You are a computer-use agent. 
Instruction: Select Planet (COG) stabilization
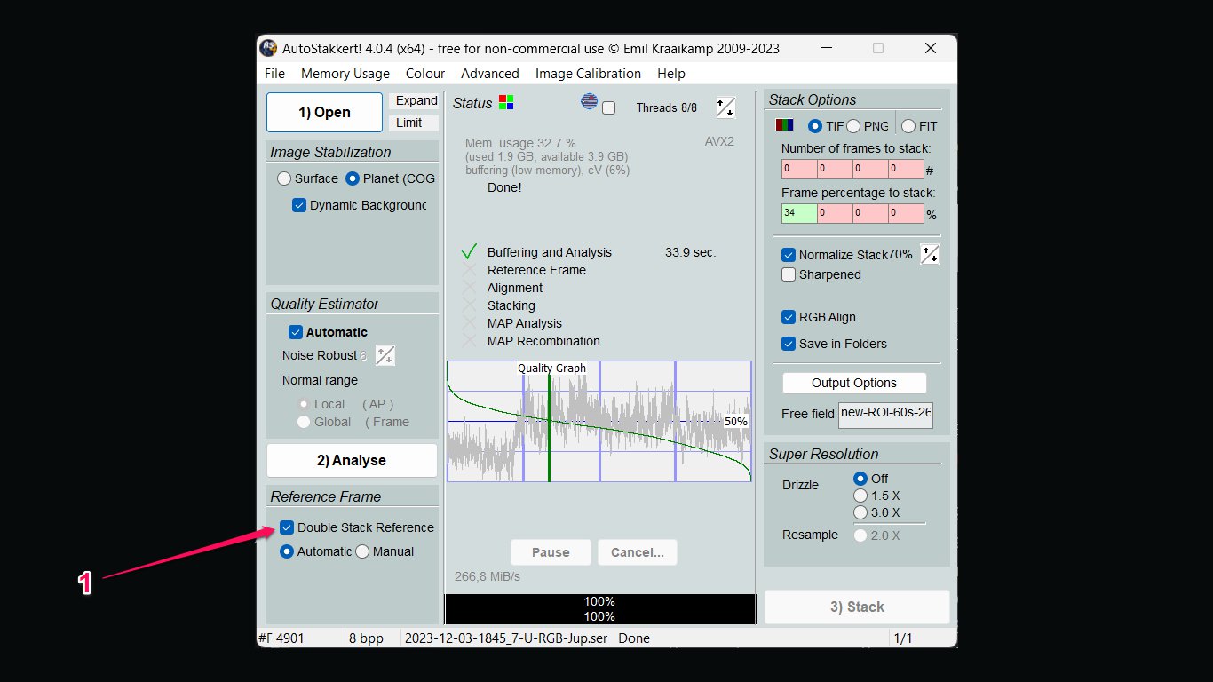(x=353, y=178)
